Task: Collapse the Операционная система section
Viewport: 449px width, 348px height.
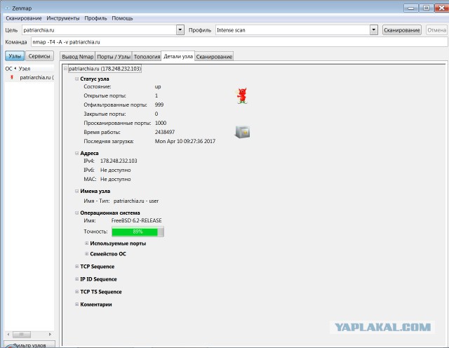Action: coord(76,213)
